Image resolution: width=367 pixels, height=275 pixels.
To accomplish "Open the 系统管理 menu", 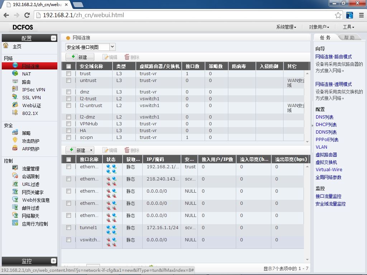I will [x=286, y=27].
